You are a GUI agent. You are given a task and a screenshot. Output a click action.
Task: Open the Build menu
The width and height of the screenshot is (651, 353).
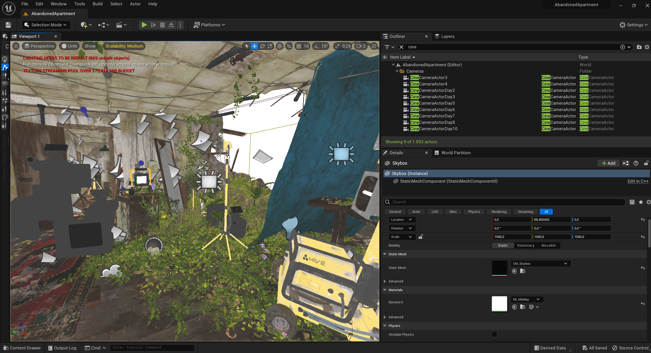[97, 4]
